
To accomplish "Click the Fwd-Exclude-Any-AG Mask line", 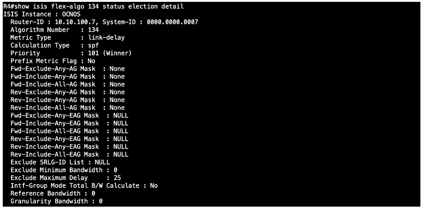I will [x=67, y=69].
